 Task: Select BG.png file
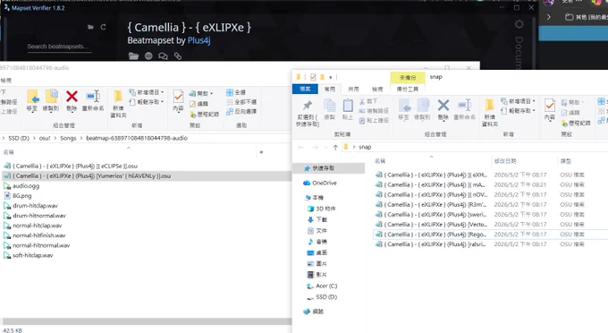[18, 196]
